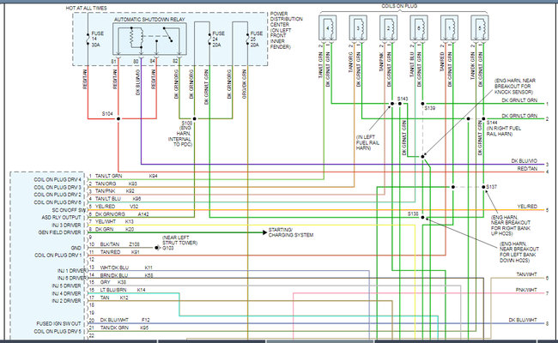Click the "COIL ON PLUG DRV 5" pin label
The image size is (558, 343).
click(58, 331)
